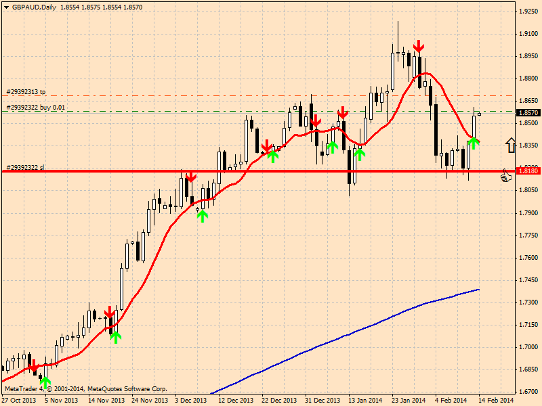Select the green up arrow above 5 Nov 2013
The width and height of the screenshot is (542, 406).
point(45,382)
